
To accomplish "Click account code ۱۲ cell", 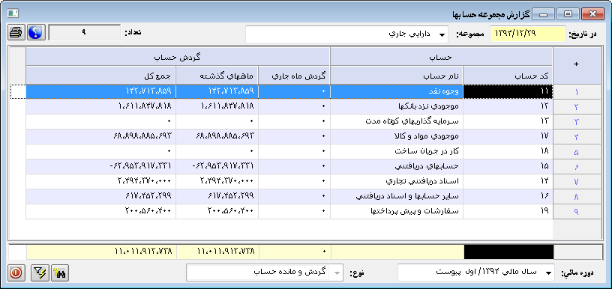I will (x=508, y=107).
